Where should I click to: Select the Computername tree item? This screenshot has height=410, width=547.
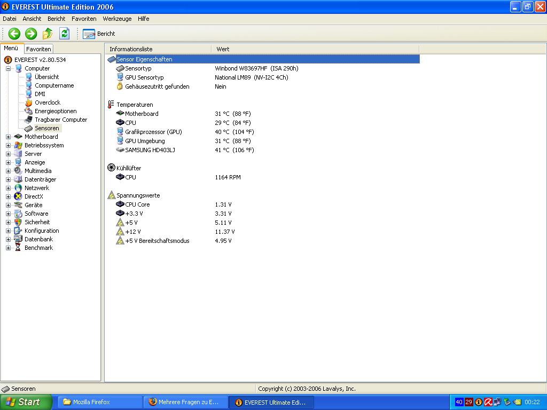tap(54, 85)
